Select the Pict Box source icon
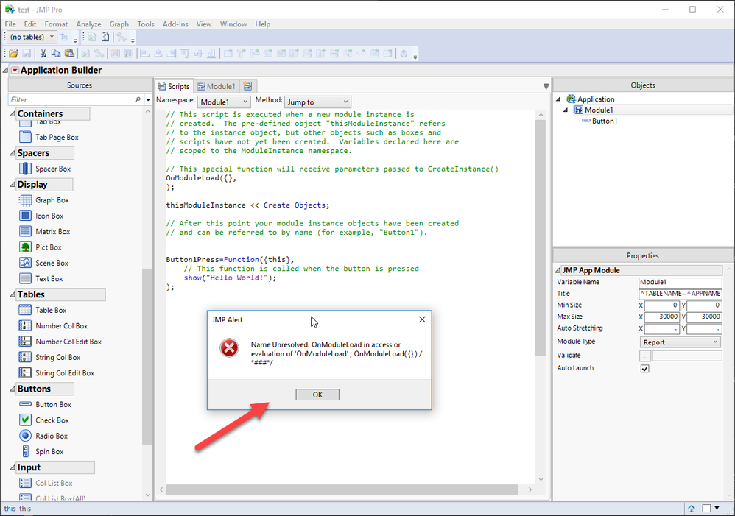This screenshot has height=516, width=735. pyautogui.click(x=25, y=247)
